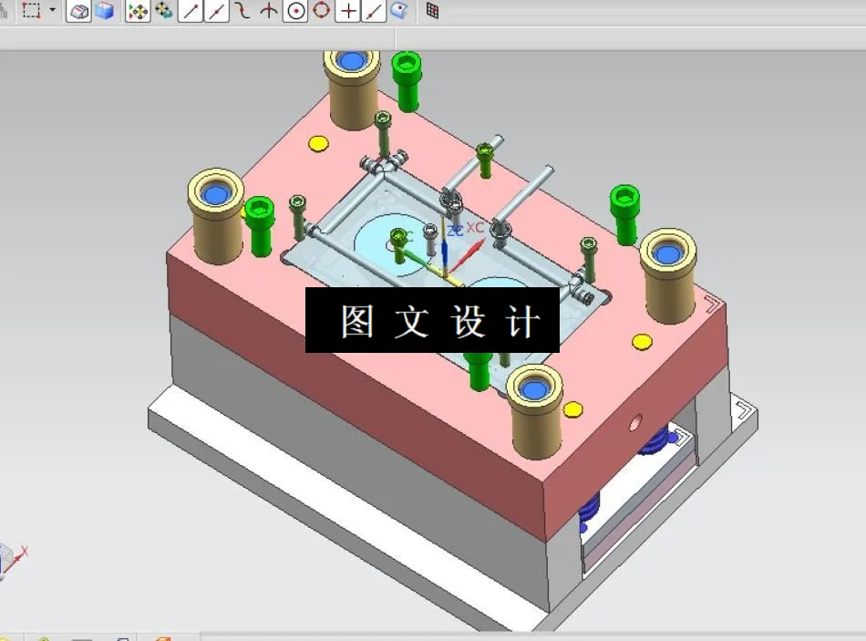This screenshot has width=866, height=641.
Task: Enable the Mid Point snap option
Action: coord(216,12)
